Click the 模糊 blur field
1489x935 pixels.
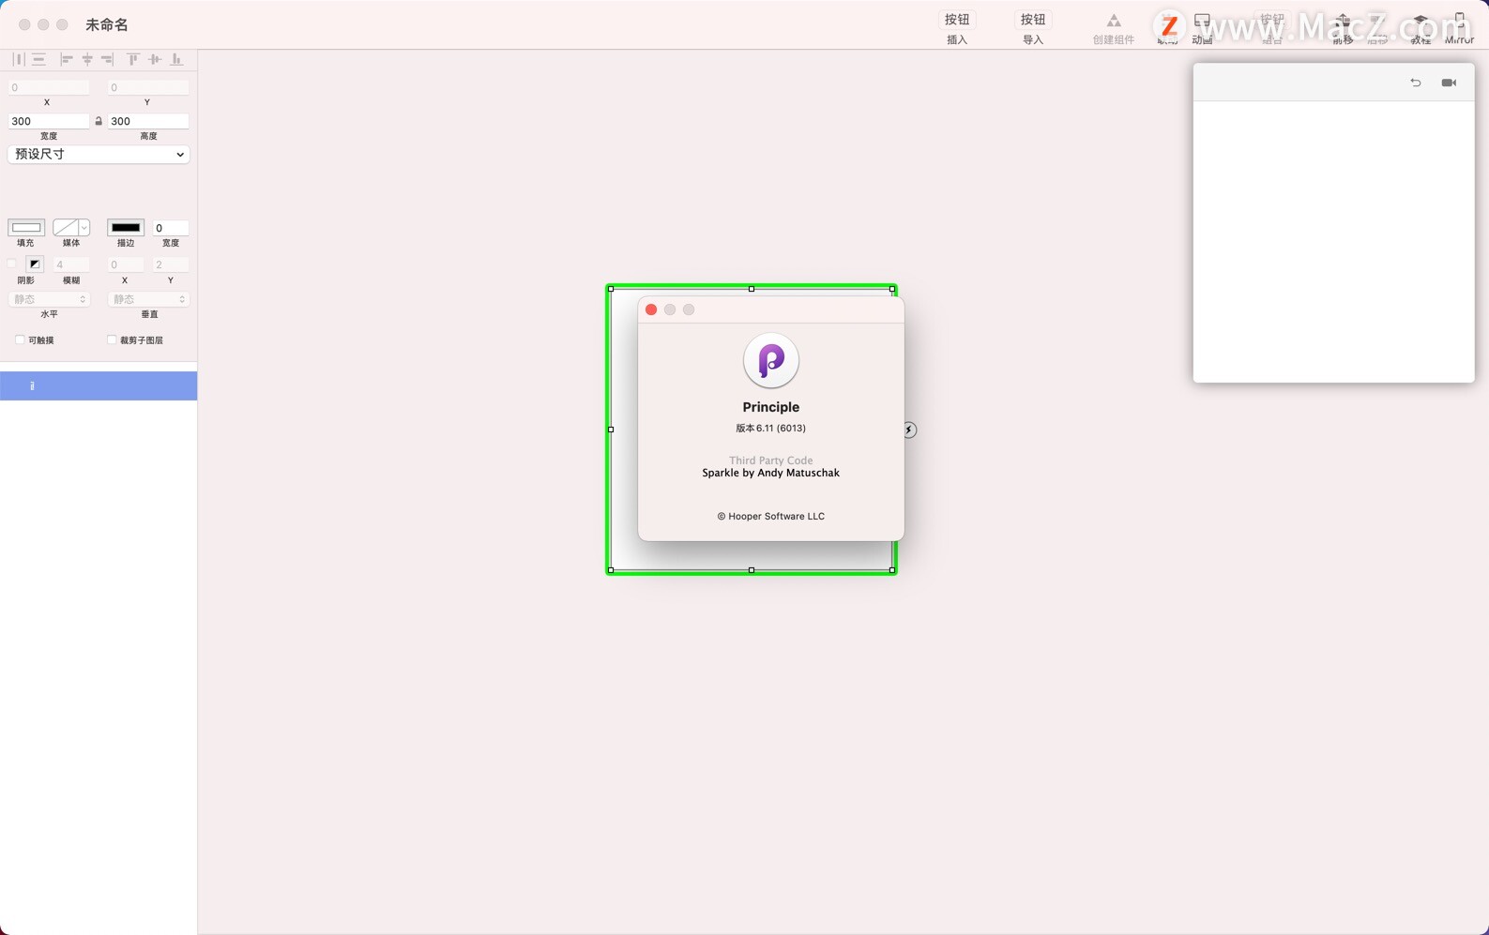pyautogui.click(x=71, y=264)
